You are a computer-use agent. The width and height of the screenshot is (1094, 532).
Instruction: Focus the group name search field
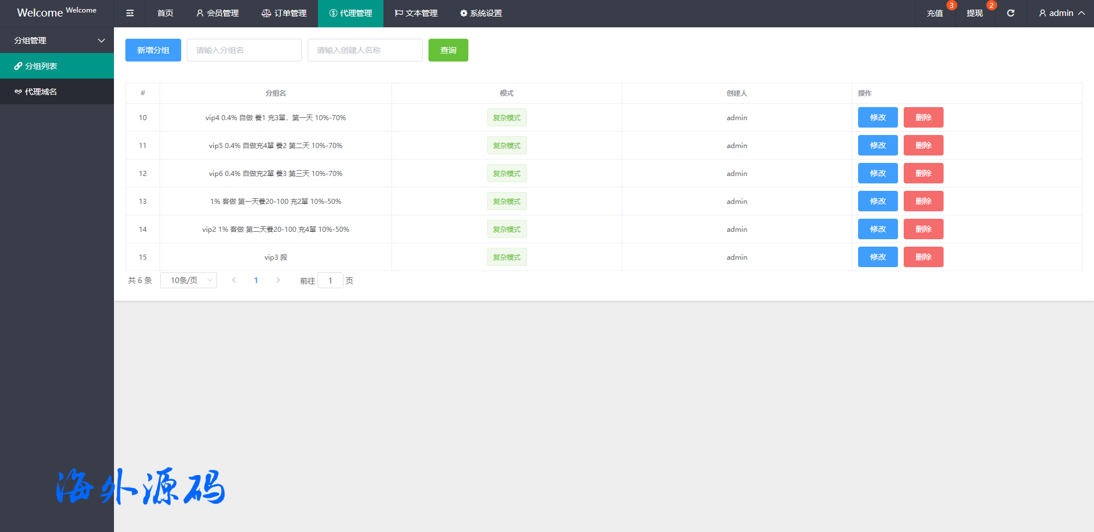click(x=244, y=50)
